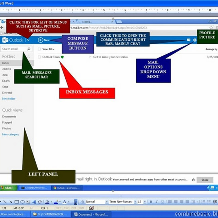Open the Arrange by sorting dropdown
The width and height of the screenshot is (218, 218).
pyautogui.click(x=212, y=49)
